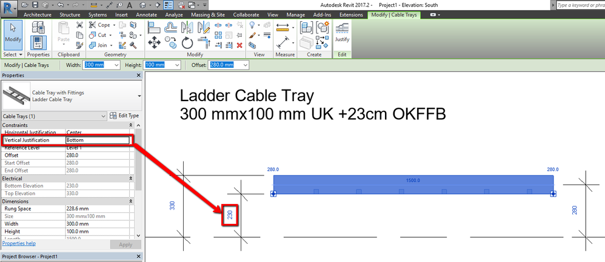Click the Modify arrow tool
This screenshot has height=262, width=605.
(x=13, y=34)
